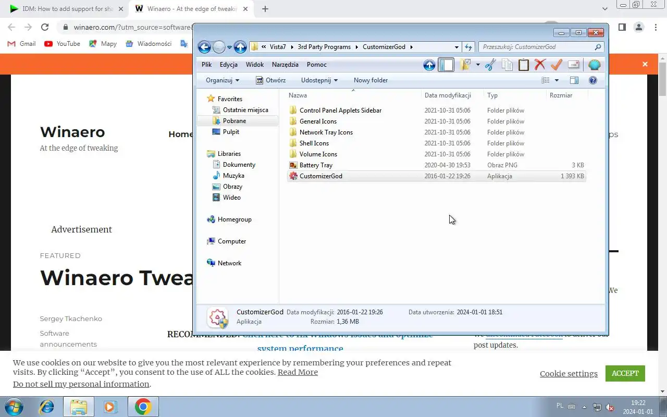Image resolution: width=667 pixels, height=417 pixels.
Task: Select Favorites in the navigation pane
Action: tap(230, 99)
